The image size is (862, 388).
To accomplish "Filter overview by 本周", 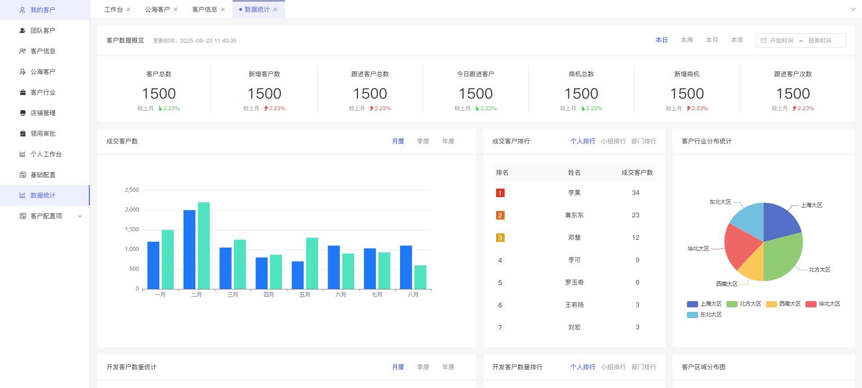I will (x=686, y=40).
